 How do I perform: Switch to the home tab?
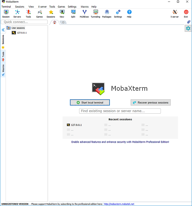pyautogui.click(x=54, y=22)
